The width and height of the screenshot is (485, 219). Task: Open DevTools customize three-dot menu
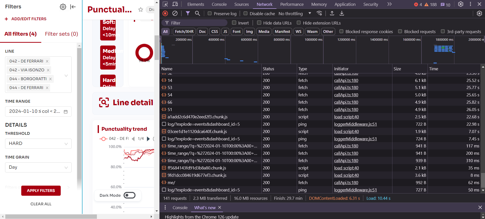[470, 4]
